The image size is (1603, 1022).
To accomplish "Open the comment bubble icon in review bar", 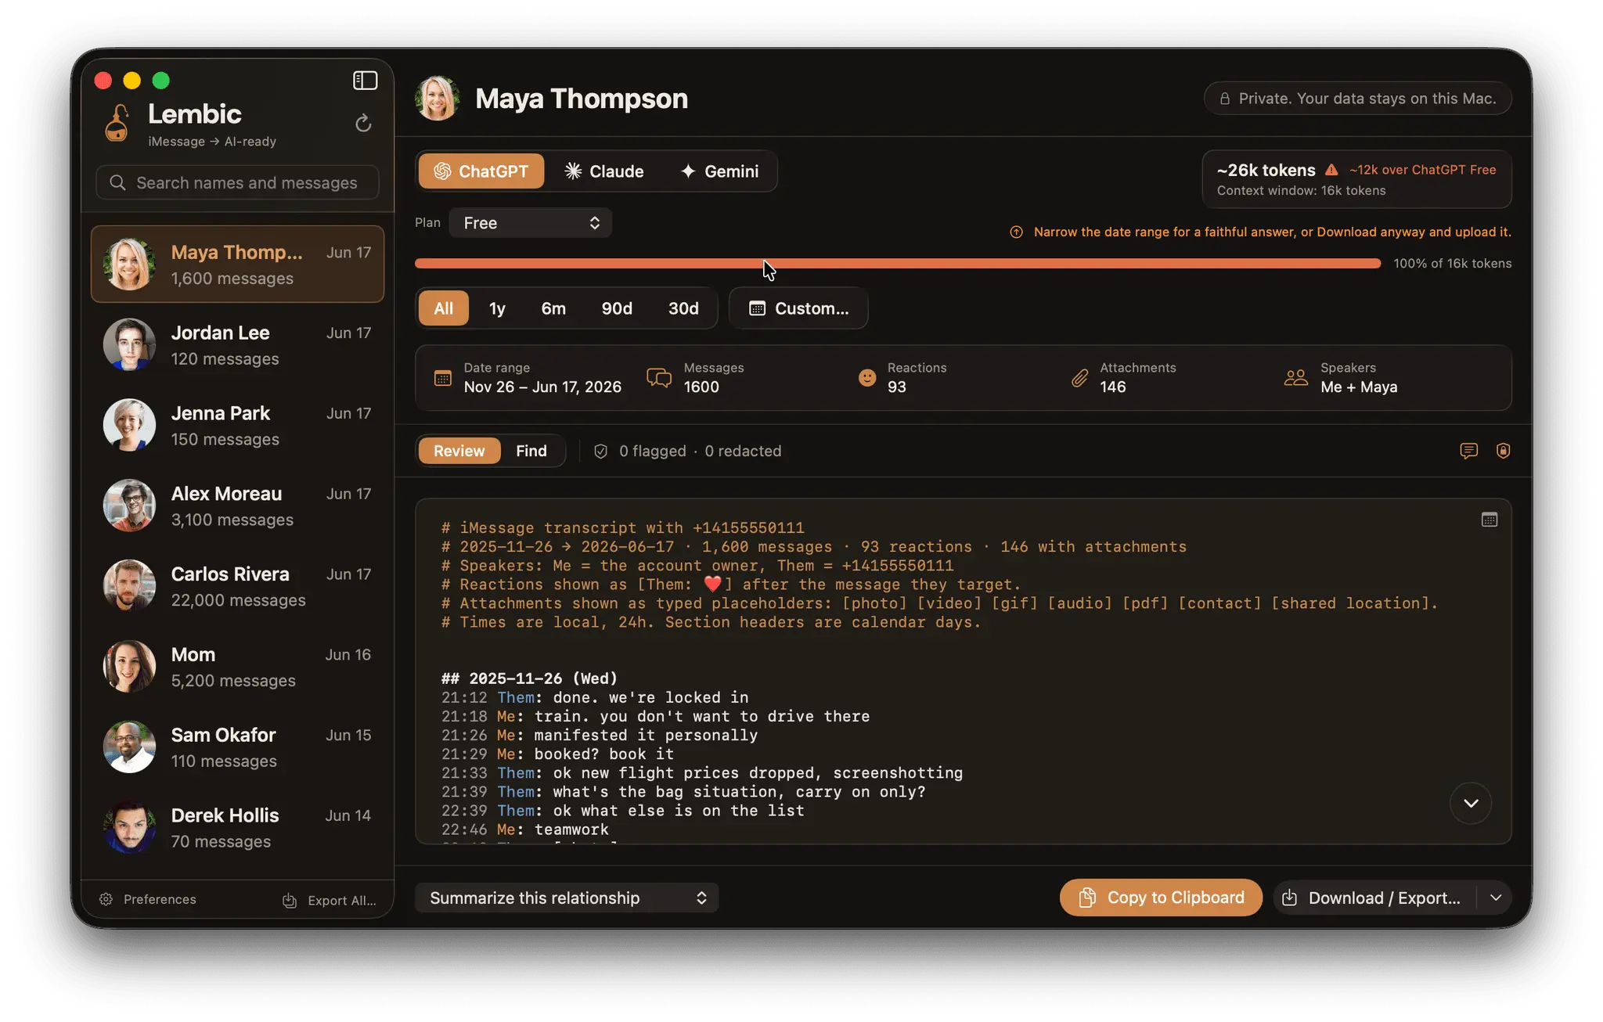I will click(x=1468, y=451).
